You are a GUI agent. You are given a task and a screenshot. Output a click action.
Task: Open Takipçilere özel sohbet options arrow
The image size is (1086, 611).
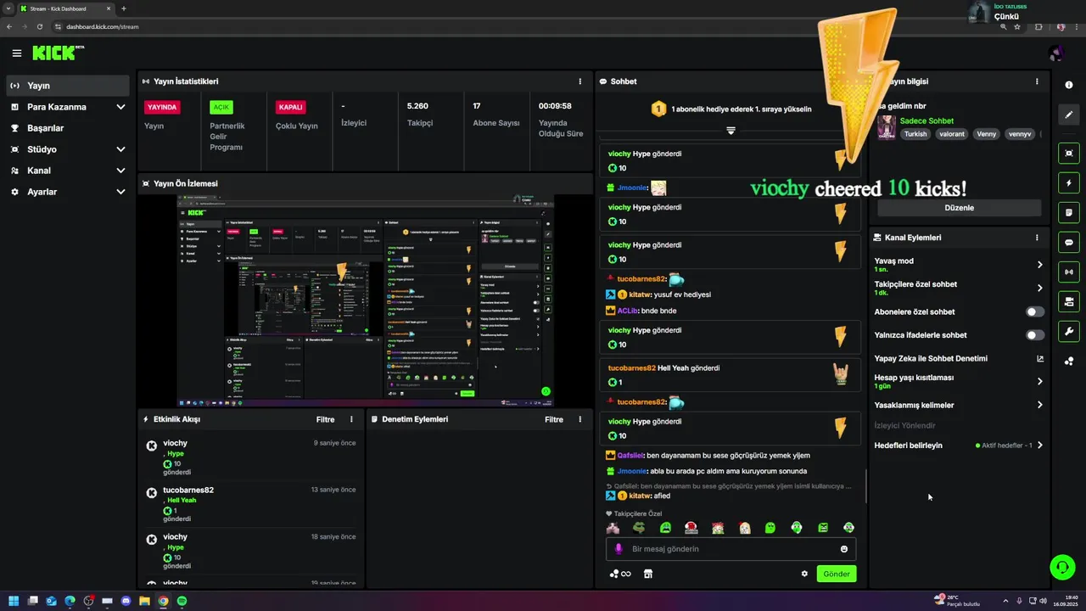1039,288
